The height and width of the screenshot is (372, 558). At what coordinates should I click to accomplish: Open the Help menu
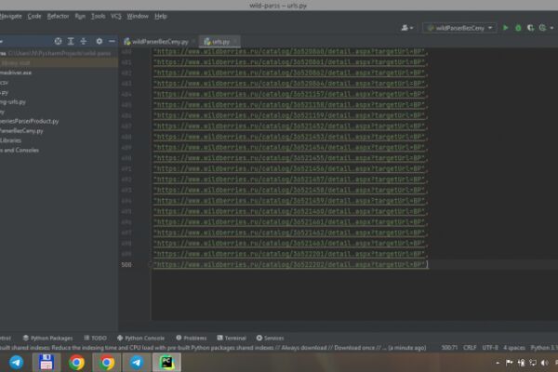coord(161,17)
